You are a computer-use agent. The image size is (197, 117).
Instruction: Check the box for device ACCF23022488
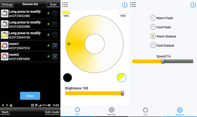click(55, 13)
